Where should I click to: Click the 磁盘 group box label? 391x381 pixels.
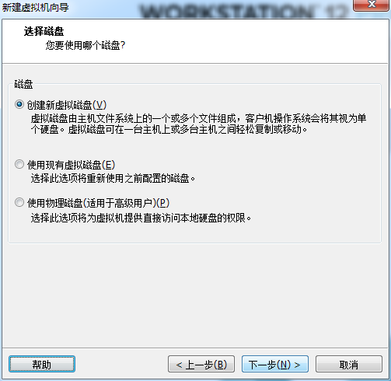click(x=23, y=84)
